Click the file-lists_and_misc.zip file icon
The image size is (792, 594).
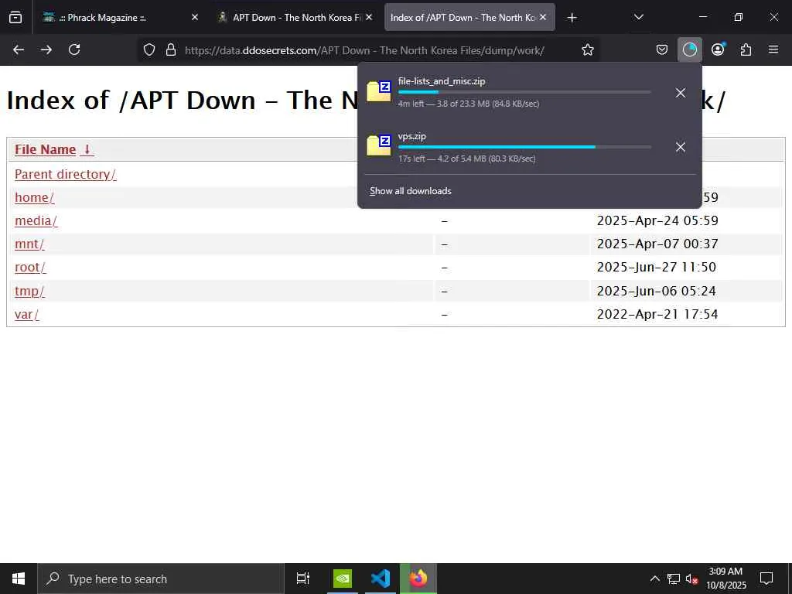pos(379,91)
